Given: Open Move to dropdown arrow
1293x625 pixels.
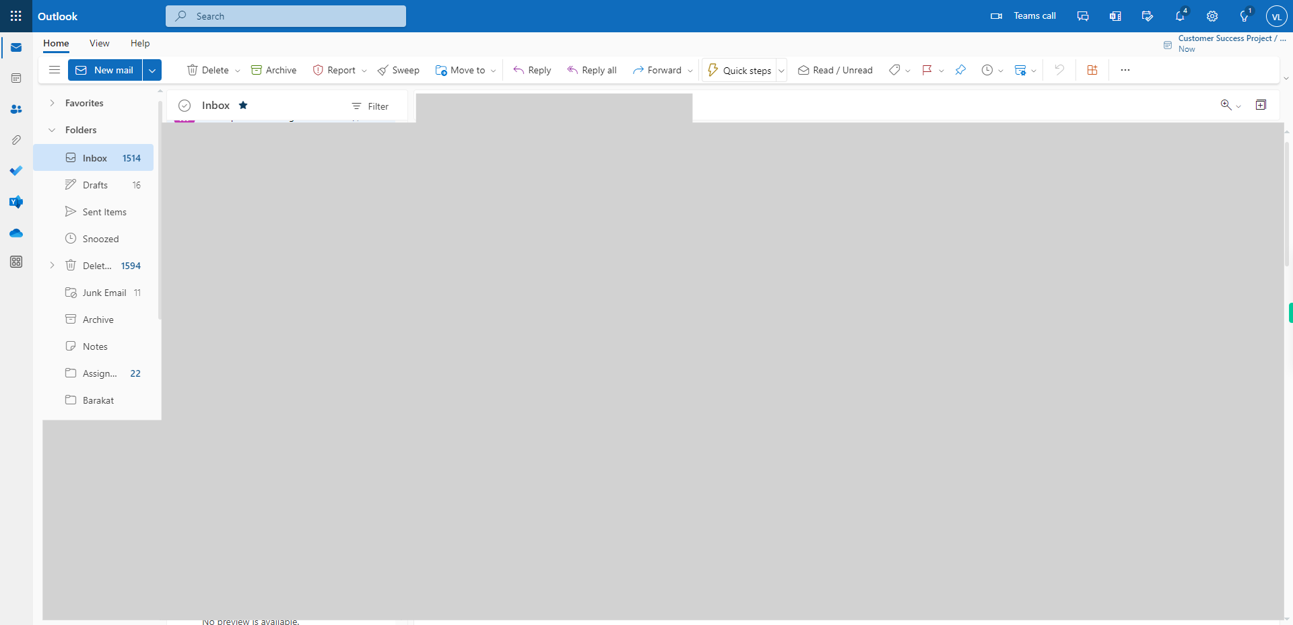Looking at the screenshot, I should [x=494, y=71].
